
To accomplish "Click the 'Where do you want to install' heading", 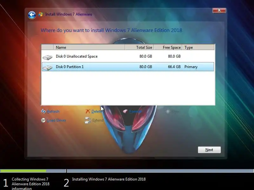I will click(x=111, y=30).
